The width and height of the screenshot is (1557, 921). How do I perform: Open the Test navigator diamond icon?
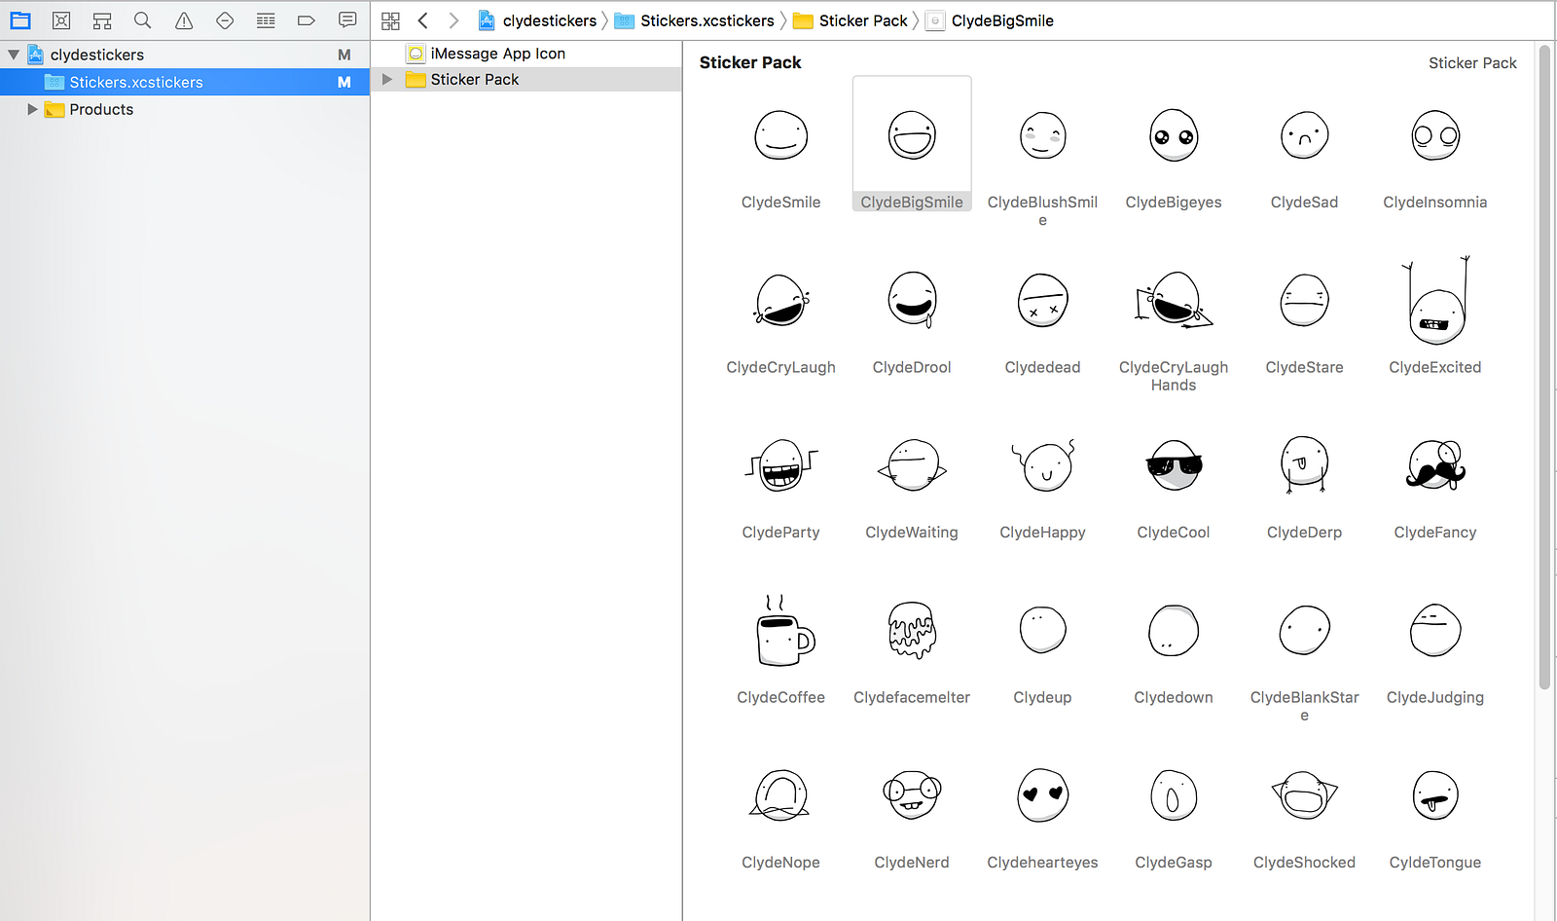pos(225,20)
